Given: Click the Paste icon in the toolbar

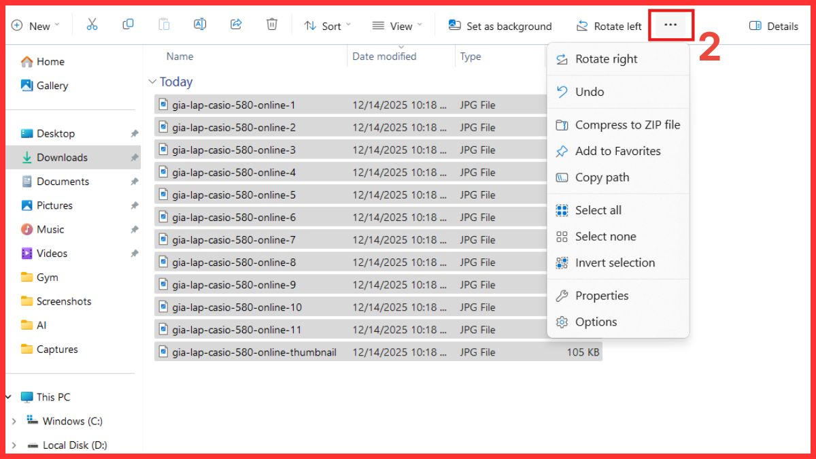Looking at the screenshot, I should point(164,24).
